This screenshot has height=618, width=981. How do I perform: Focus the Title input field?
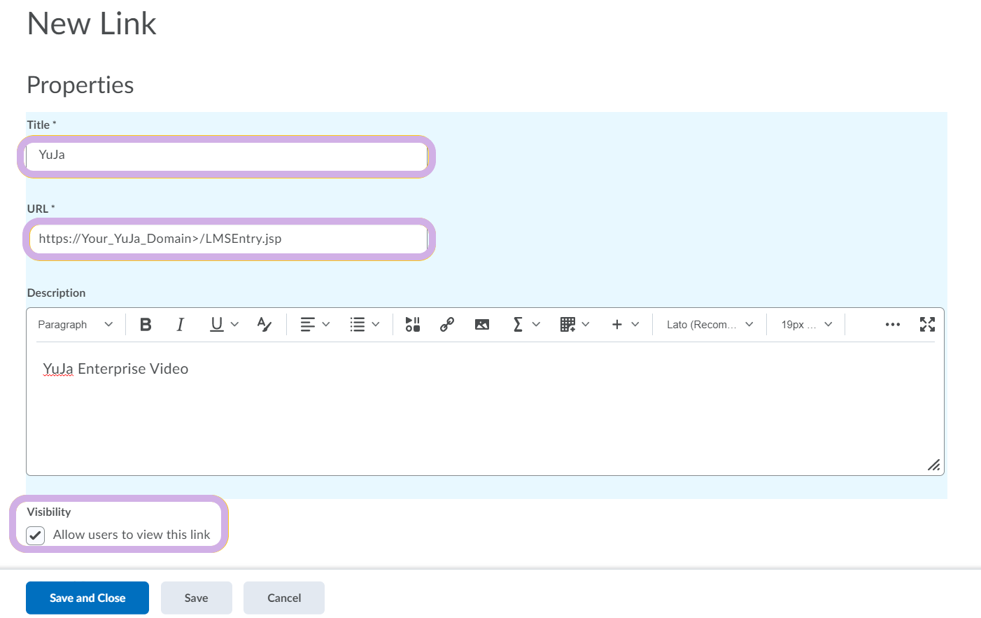coord(227,155)
